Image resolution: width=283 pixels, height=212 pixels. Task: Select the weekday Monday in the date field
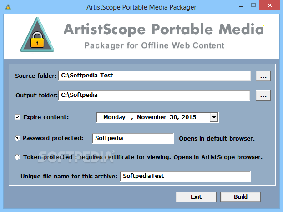tap(114, 117)
